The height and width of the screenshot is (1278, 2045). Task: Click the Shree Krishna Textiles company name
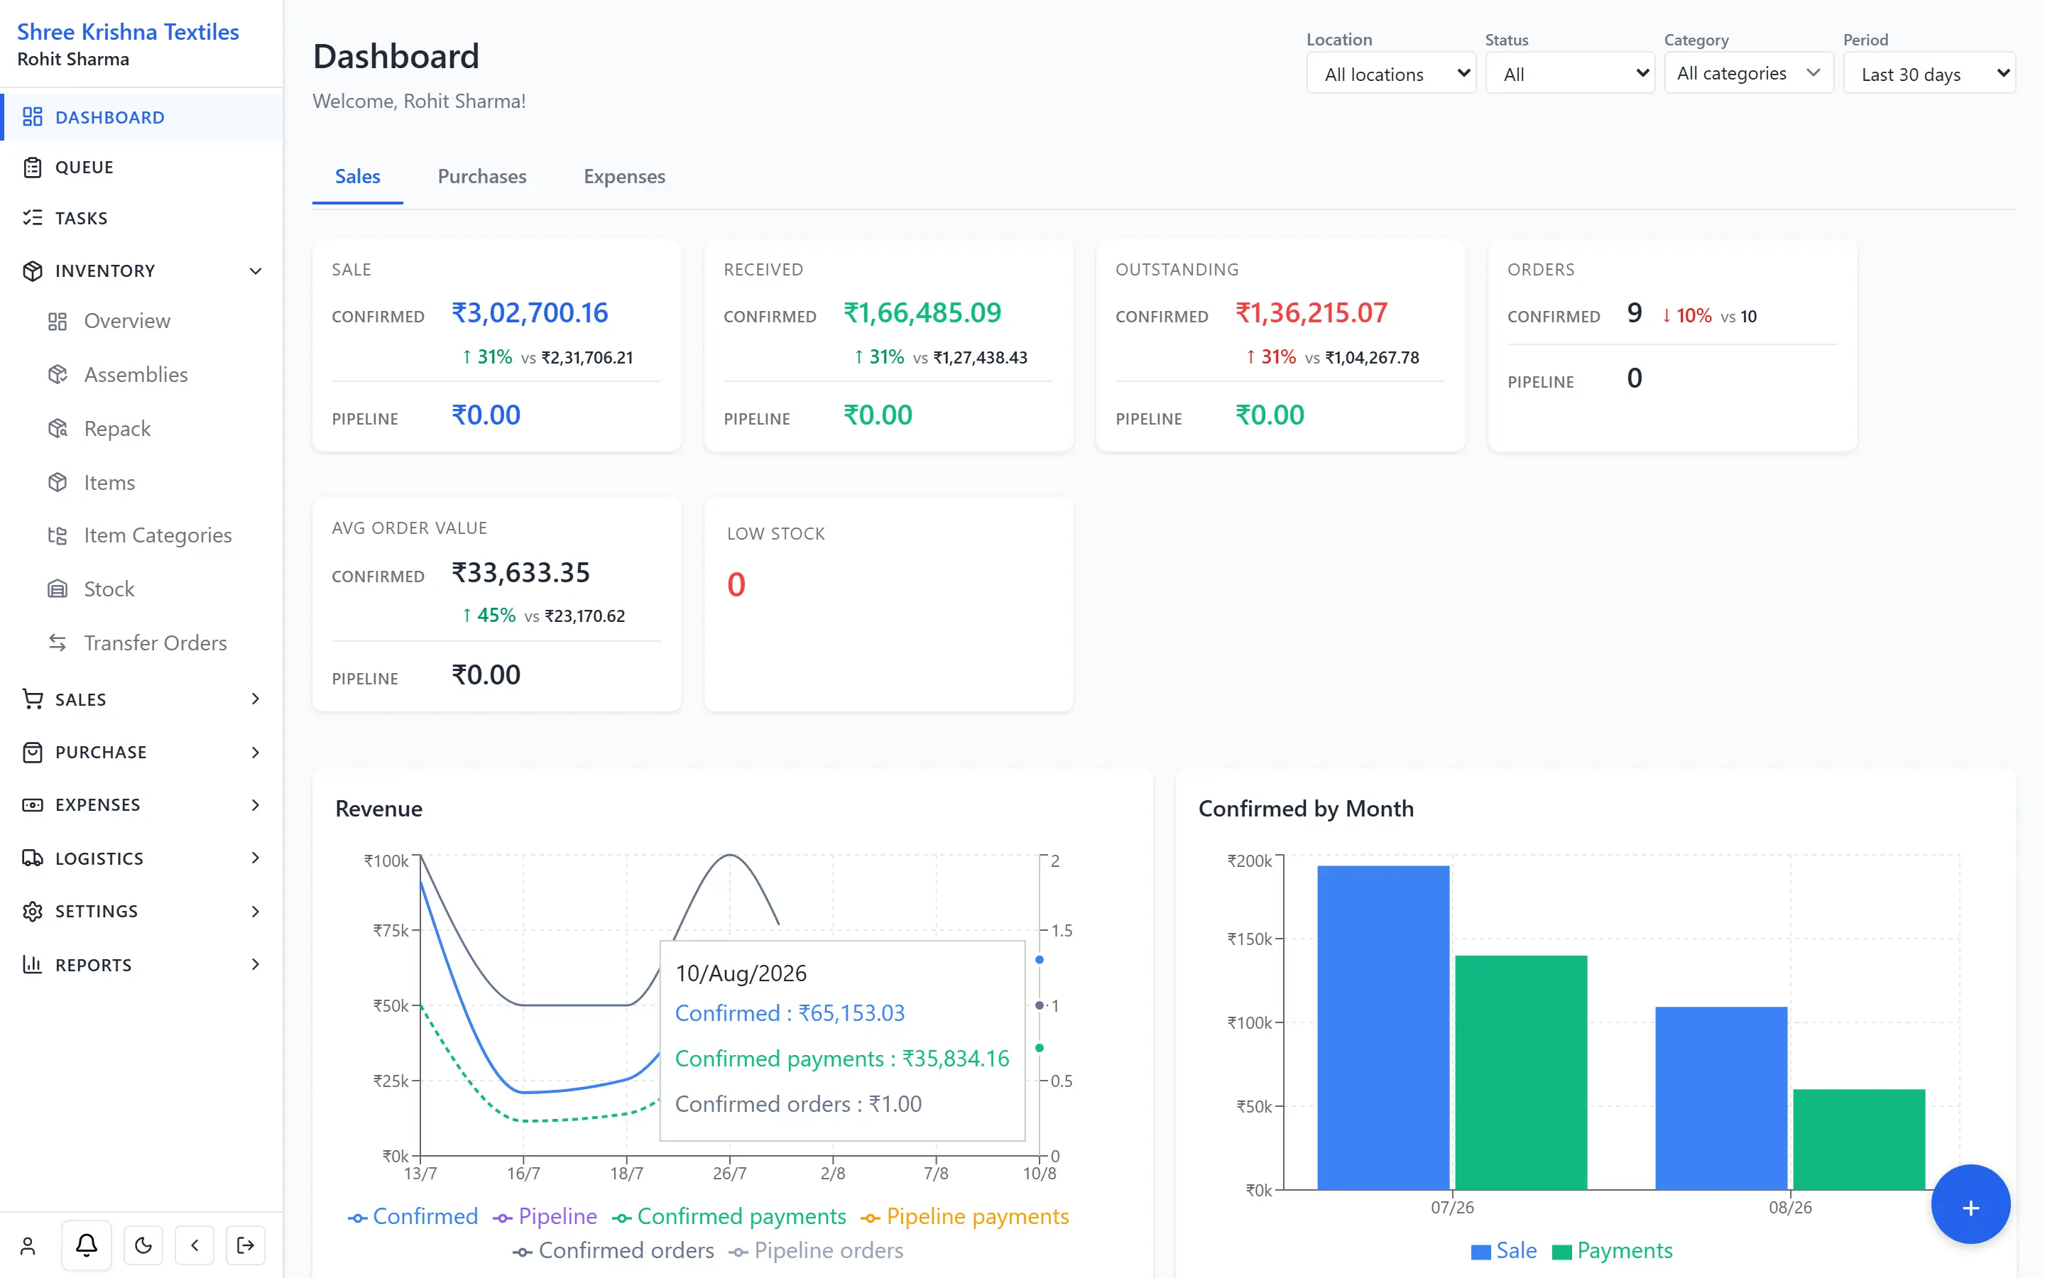coord(128,31)
